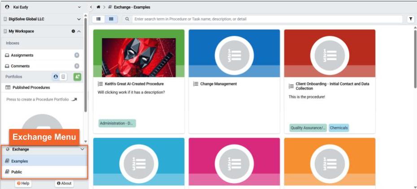Focus the procedure search field

pyautogui.click(x=267, y=19)
